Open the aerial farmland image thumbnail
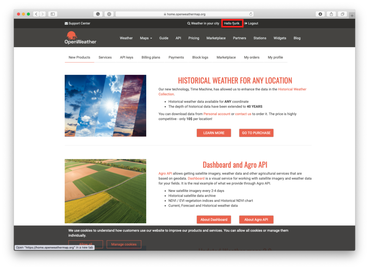The image size is (369, 269). [x=105, y=191]
